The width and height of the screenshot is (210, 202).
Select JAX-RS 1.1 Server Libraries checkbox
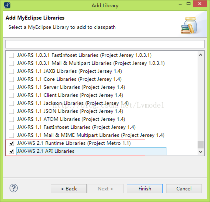point(11,87)
